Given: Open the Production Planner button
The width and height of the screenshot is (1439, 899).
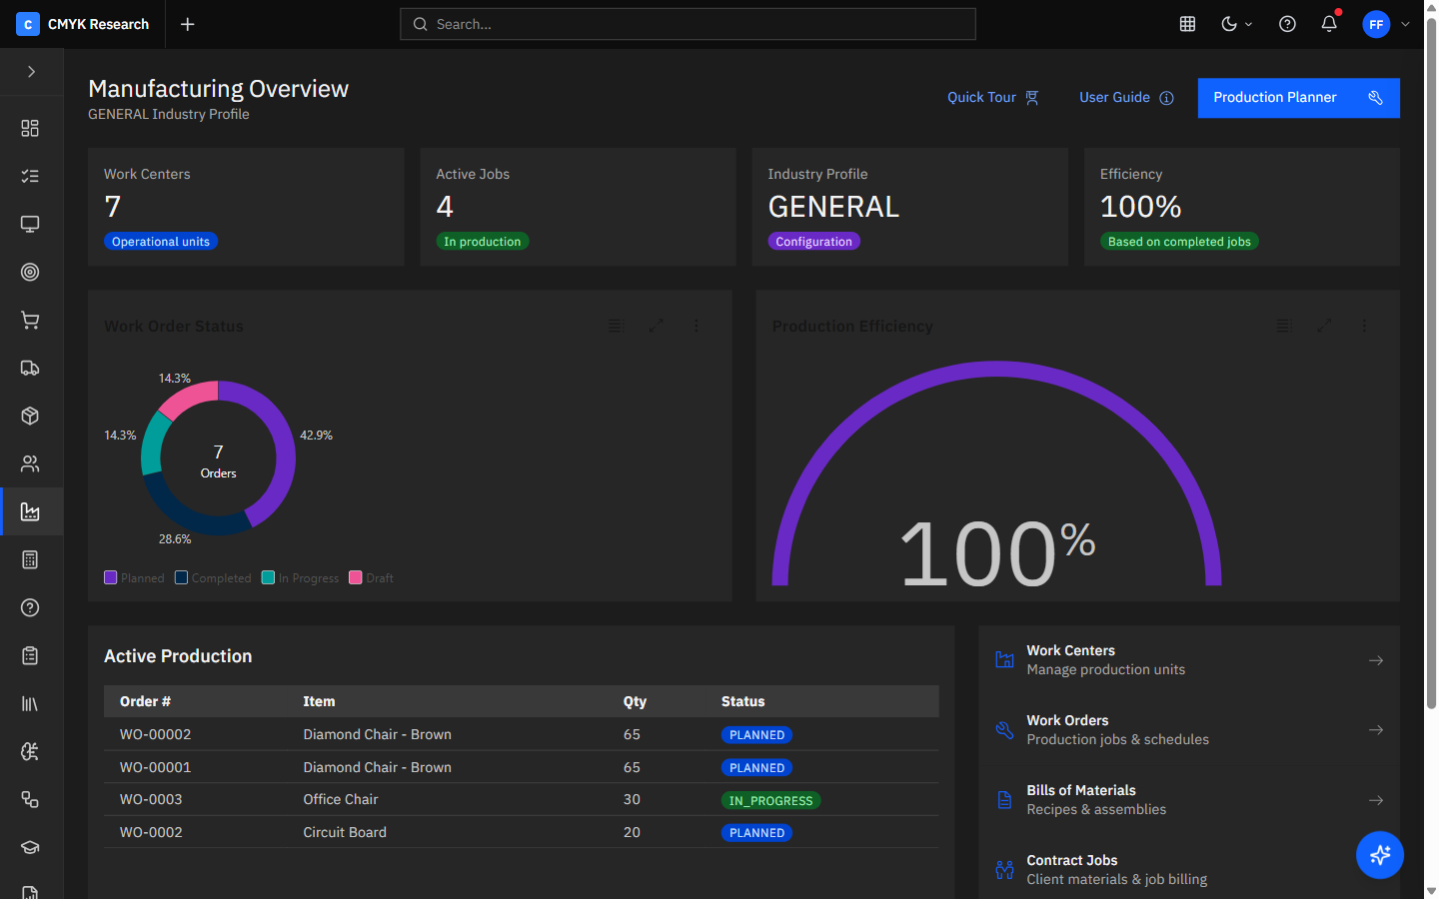Looking at the screenshot, I should [x=1298, y=98].
